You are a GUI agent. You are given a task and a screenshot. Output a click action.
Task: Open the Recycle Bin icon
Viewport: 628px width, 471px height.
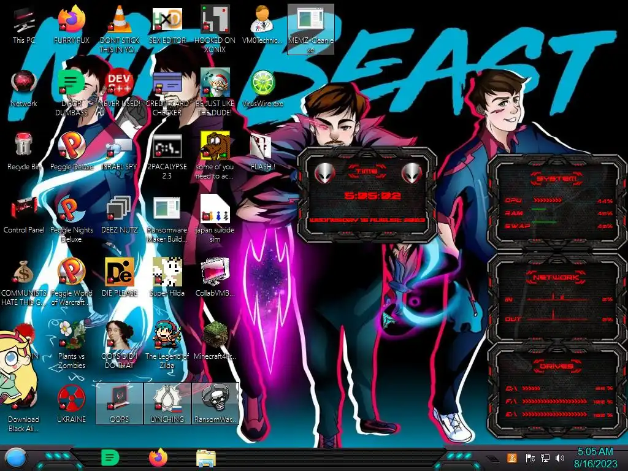point(24,152)
